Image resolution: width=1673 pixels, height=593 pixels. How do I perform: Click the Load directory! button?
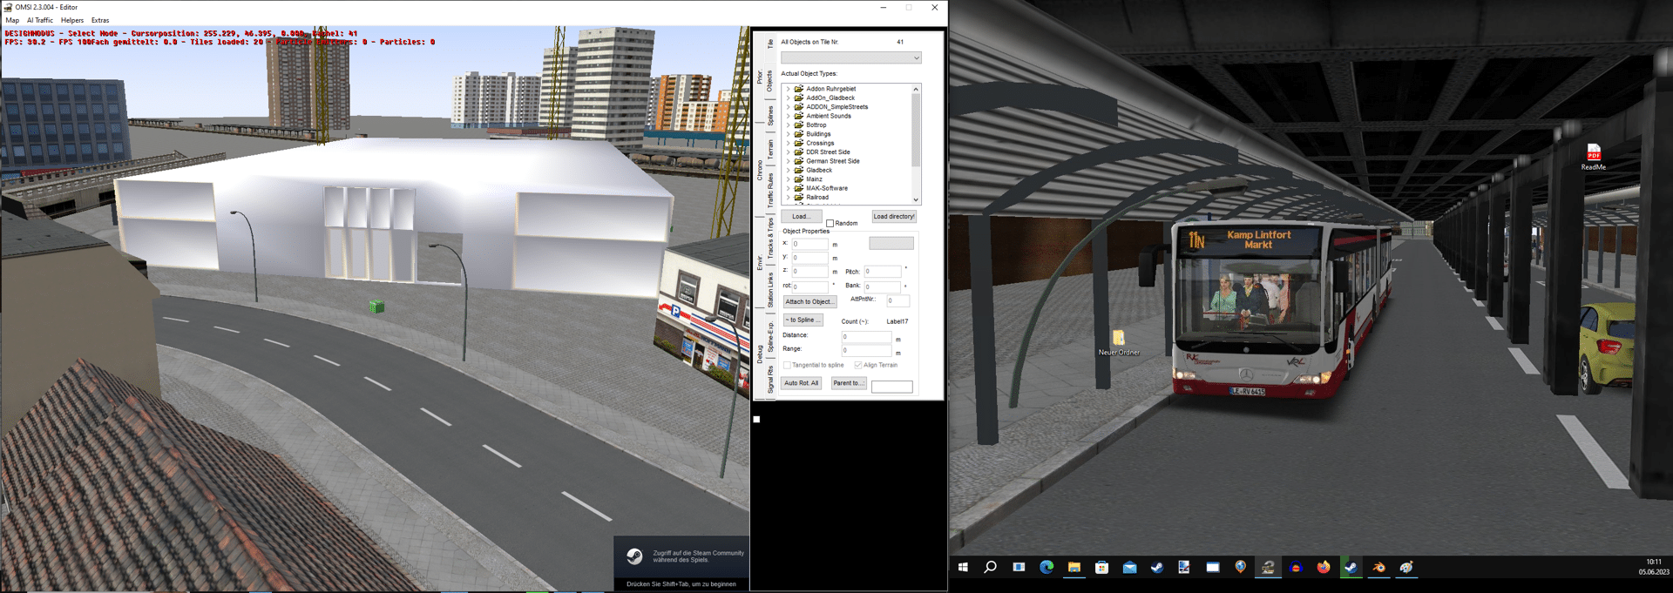(x=894, y=217)
